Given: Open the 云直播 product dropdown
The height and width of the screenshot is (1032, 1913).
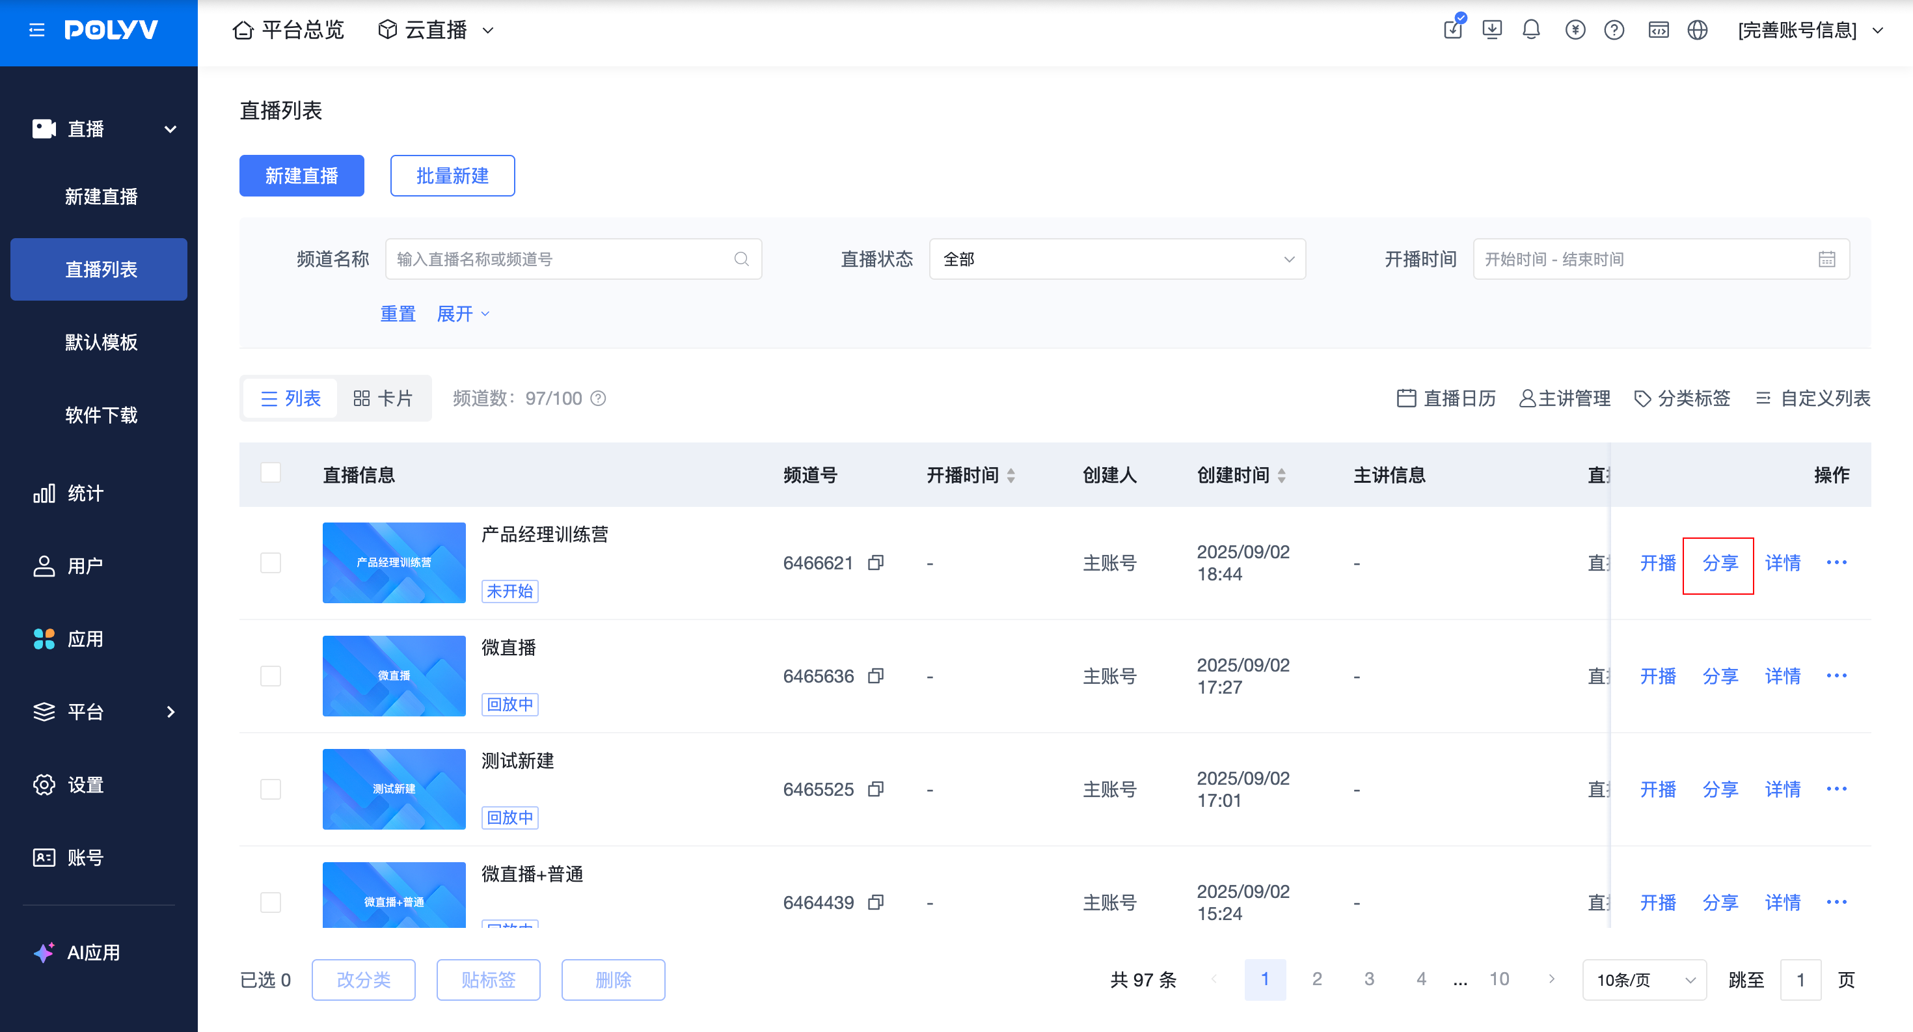Looking at the screenshot, I should (x=436, y=30).
